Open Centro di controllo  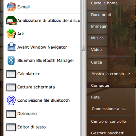point(108,121)
